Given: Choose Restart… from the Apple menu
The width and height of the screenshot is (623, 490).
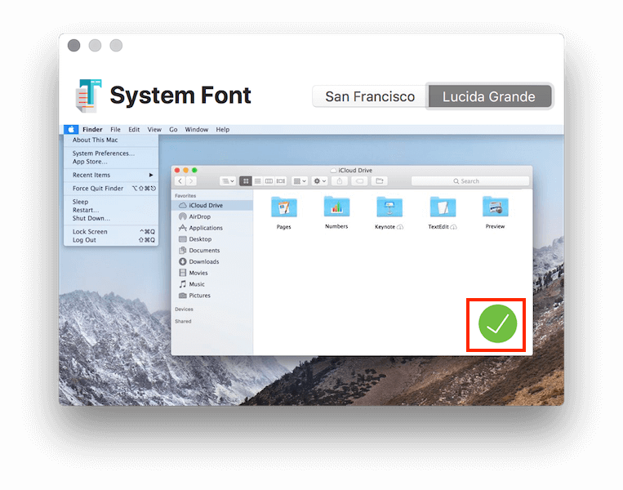Looking at the screenshot, I should pos(111,210).
